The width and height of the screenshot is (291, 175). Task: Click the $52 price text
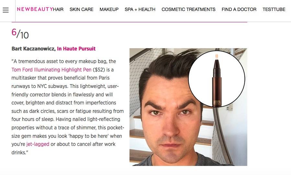click(99, 70)
